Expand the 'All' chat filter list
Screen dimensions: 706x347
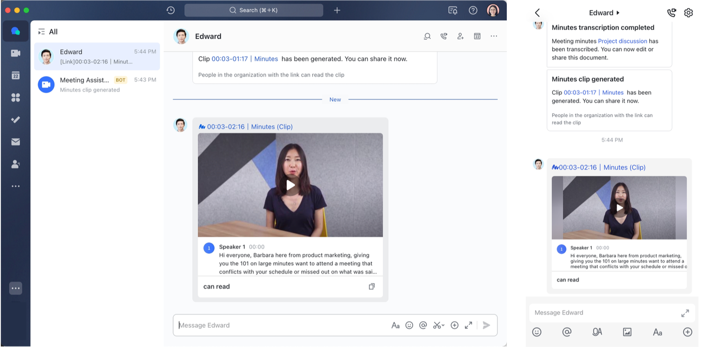[41, 32]
